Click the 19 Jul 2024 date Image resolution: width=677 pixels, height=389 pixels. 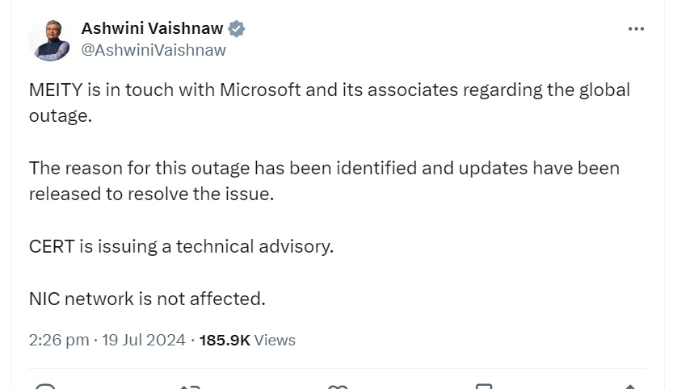pyautogui.click(x=143, y=340)
